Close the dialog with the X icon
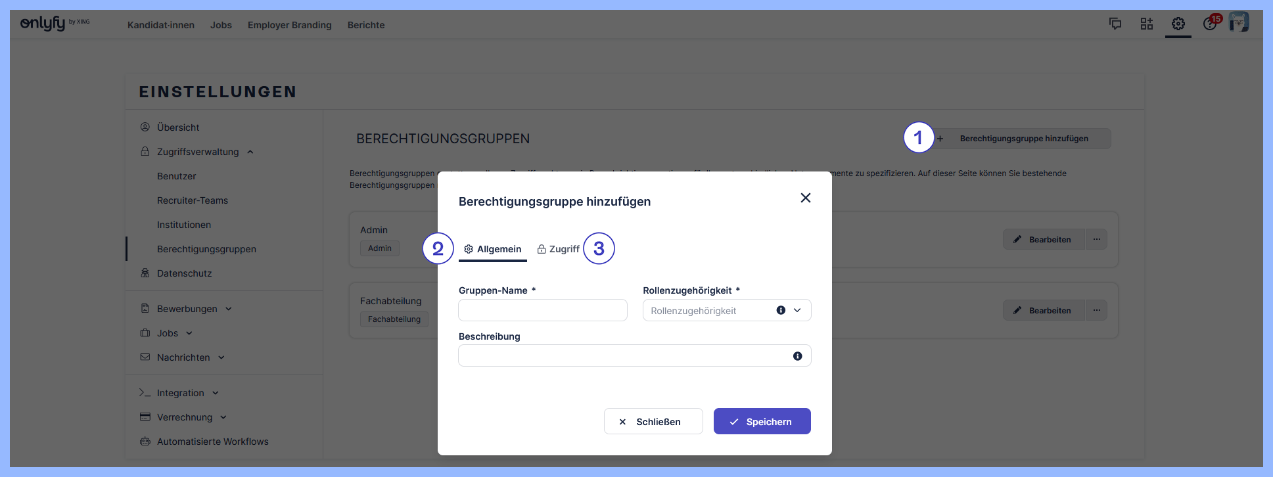The height and width of the screenshot is (477, 1273). tap(806, 198)
